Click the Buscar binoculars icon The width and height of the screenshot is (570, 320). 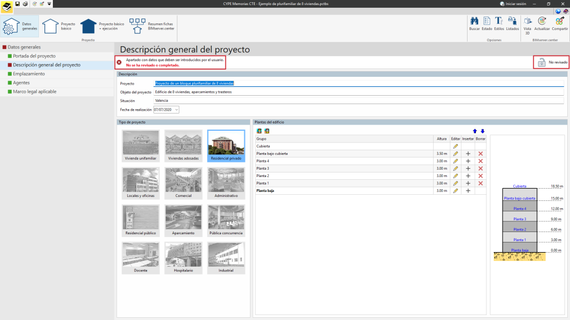click(x=474, y=23)
